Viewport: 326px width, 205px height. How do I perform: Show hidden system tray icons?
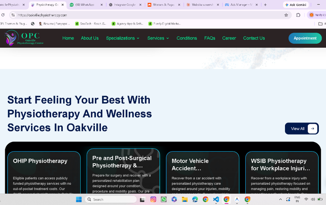coord(280,199)
